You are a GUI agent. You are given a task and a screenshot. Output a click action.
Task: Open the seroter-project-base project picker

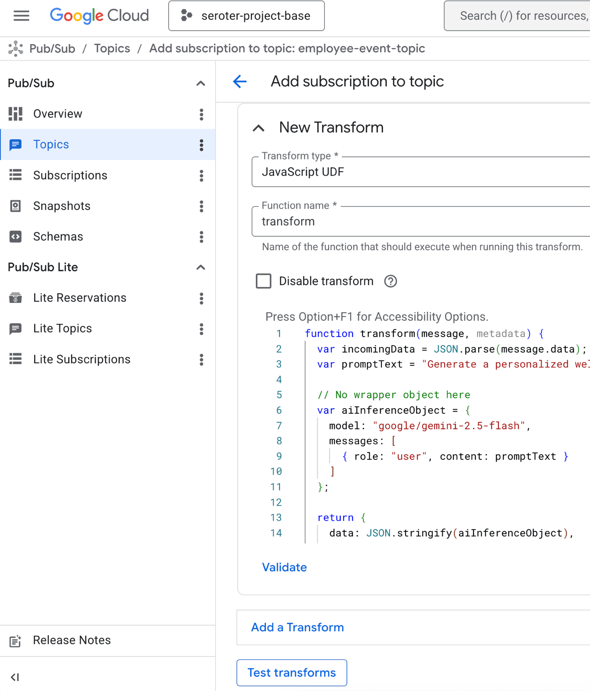(247, 16)
